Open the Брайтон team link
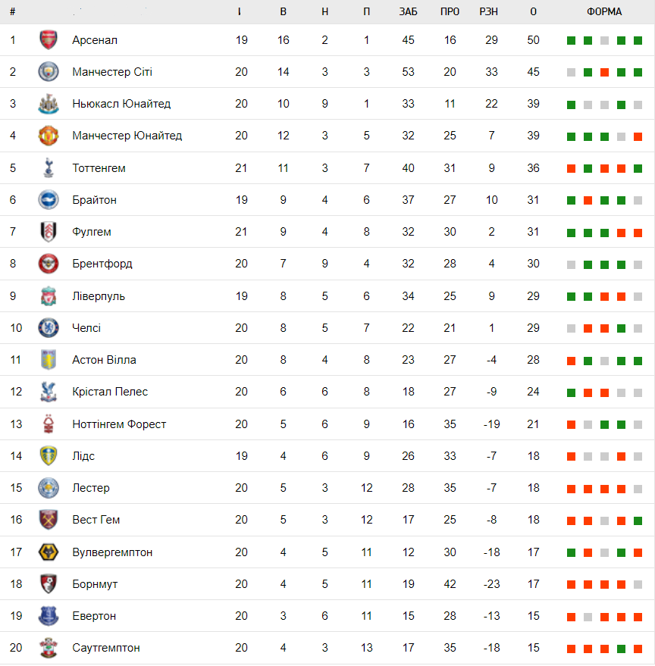This screenshot has width=655, height=666. pos(94,200)
